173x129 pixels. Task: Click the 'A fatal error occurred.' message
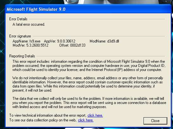29,24
